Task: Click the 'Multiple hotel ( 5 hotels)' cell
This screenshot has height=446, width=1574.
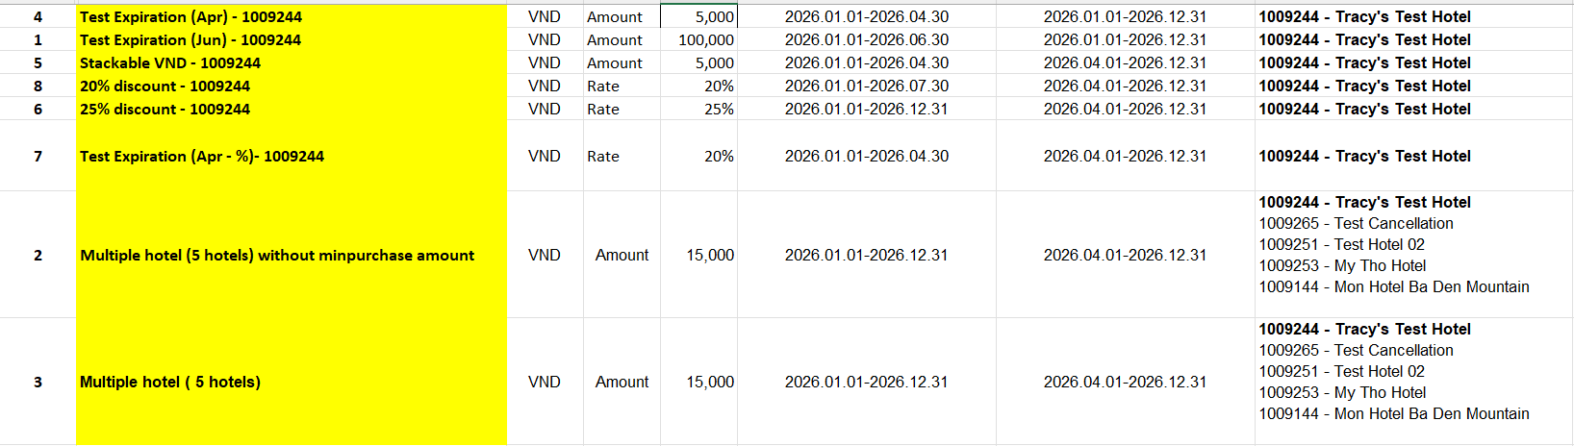Action: [170, 383]
